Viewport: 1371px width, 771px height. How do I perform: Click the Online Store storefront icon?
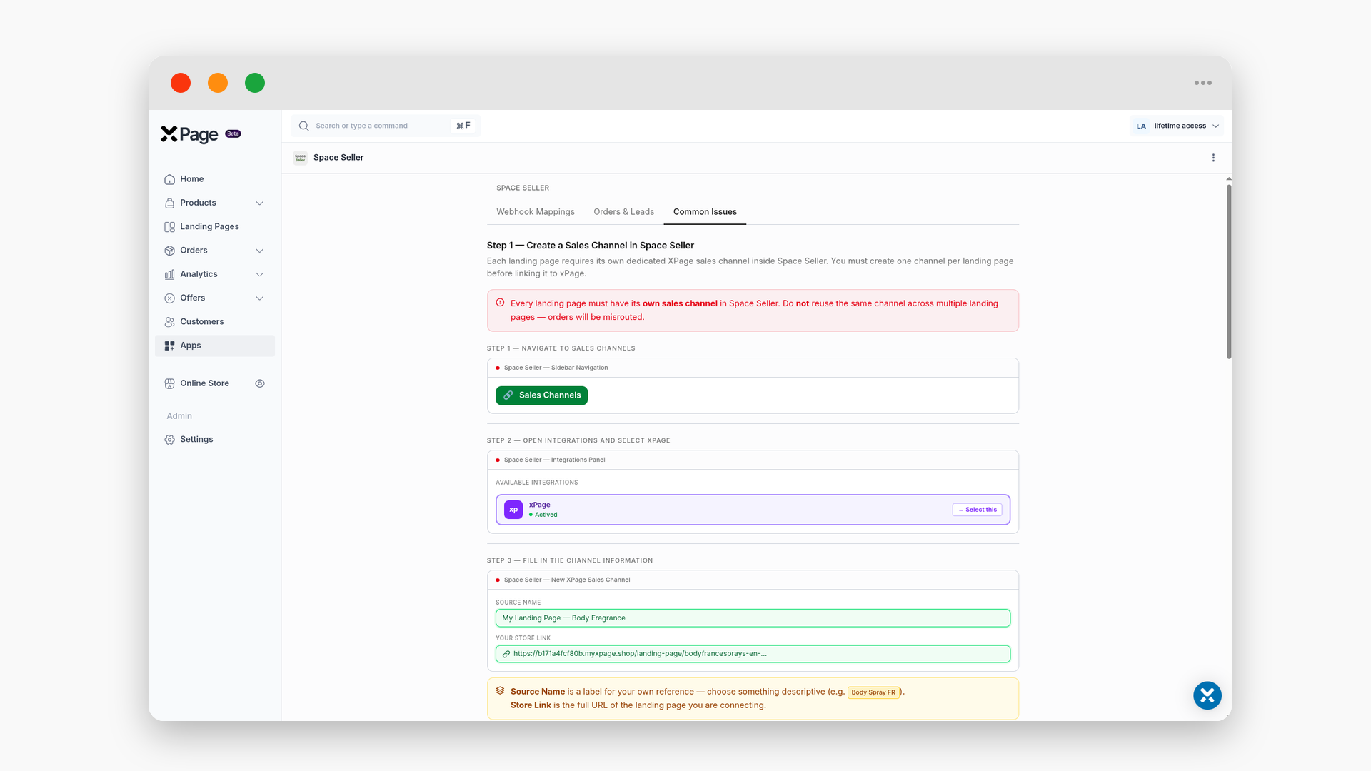pos(169,383)
